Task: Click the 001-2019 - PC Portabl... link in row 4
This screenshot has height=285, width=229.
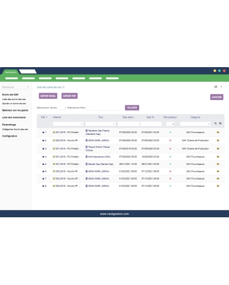Action: (68, 157)
